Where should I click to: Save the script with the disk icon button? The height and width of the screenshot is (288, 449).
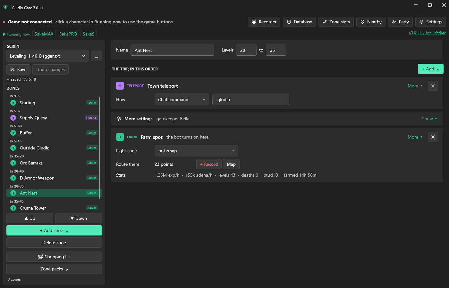point(18,69)
